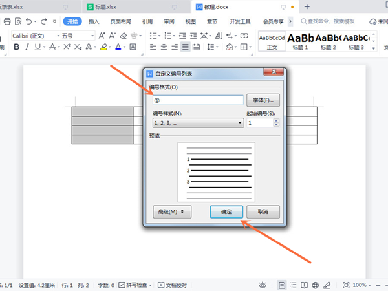The image size is (388, 291).
Task: Open the eye protection mode icon
Action: click(263, 285)
